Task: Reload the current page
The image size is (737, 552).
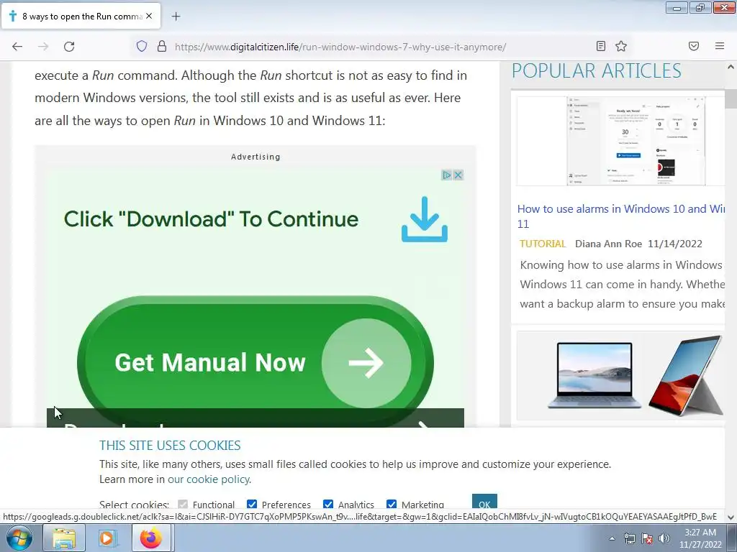Action: 69,47
